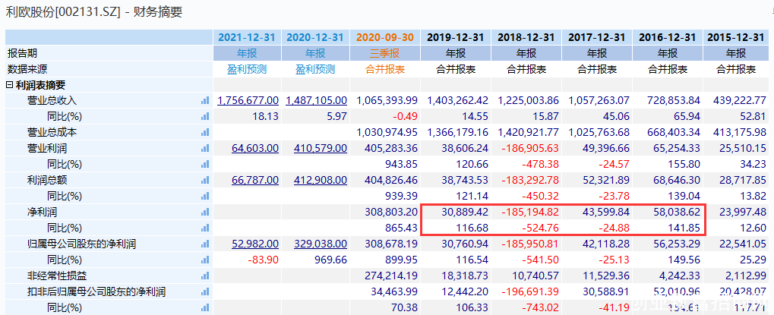This screenshot has height=315, width=774.
Task: Open 2020 operating profit 410,579.00 link
Action: 320,148
